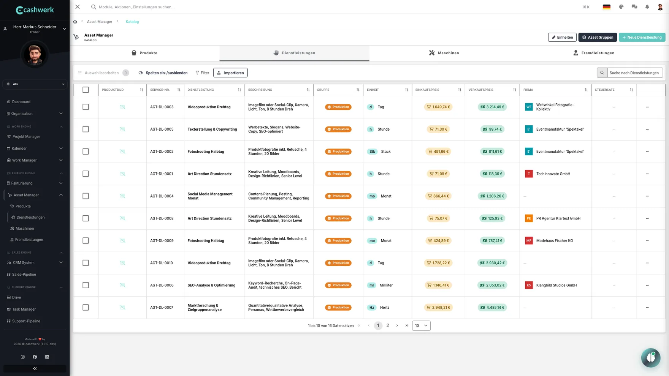Screen dimensions: 669x376
Task: Check the row AGT-DL-0001
Action: pos(86,174)
